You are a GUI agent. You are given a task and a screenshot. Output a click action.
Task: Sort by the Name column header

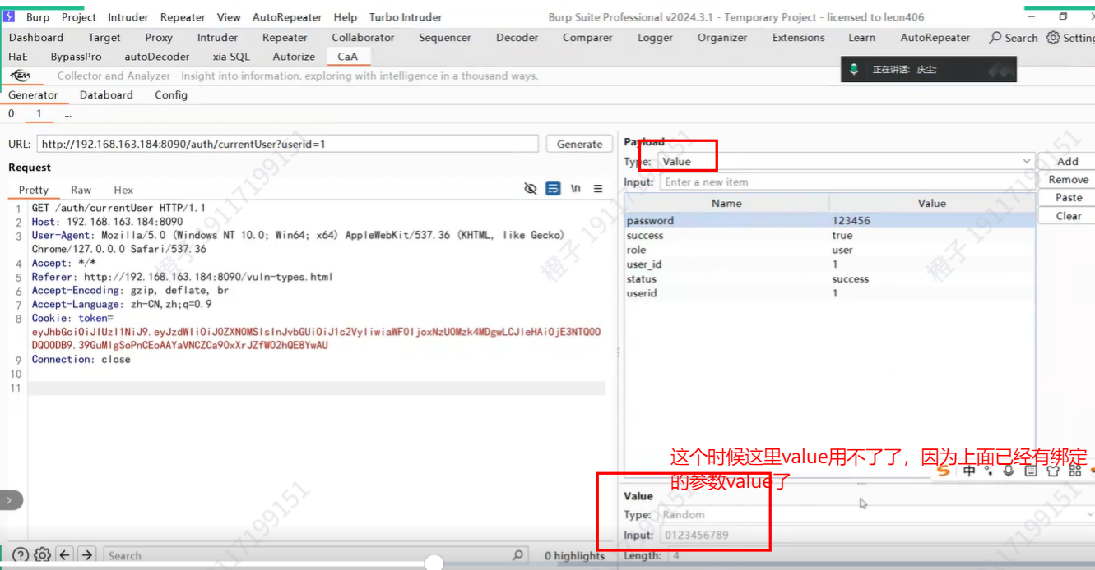point(726,203)
